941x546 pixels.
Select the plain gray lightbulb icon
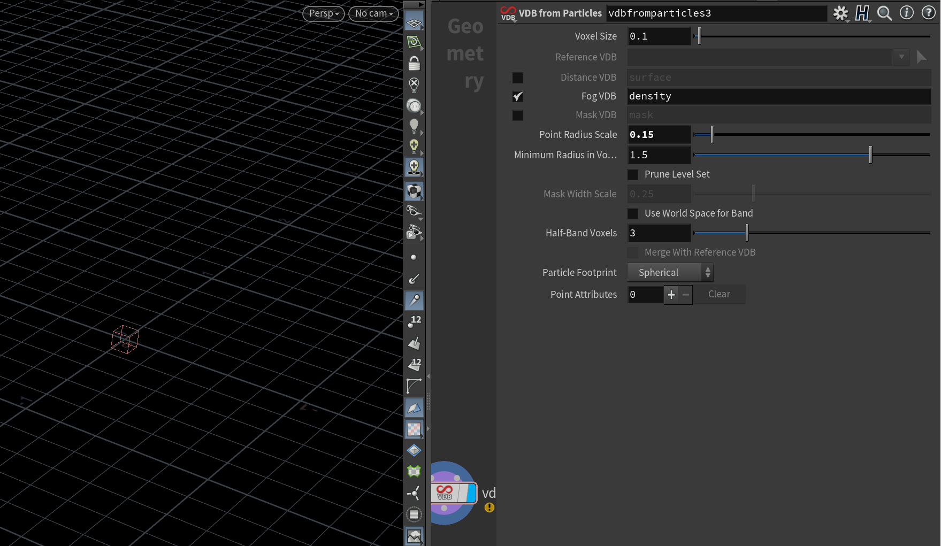[414, 126]
